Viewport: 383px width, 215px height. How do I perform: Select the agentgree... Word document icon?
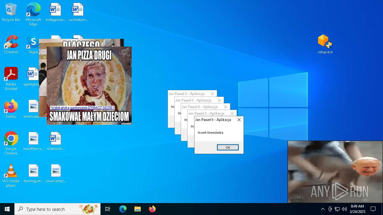coord(31,77)
